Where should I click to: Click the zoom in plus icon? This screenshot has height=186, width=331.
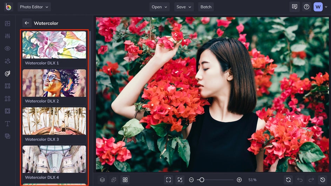(239, 180)
